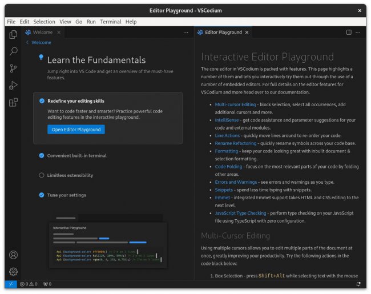Image resolution: width=371 pixels, height=294 pixels.
Task: Follow the Code Folding link
Action: pyautogui.click(x=228, y=167)
